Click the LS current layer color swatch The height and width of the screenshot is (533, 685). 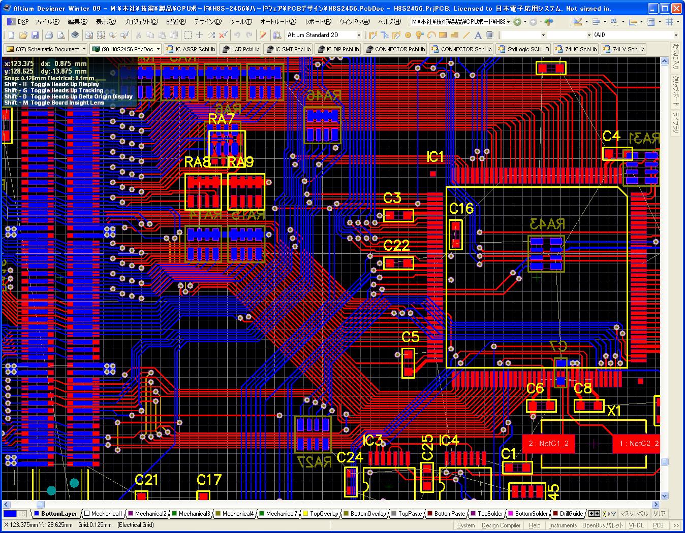[x=14, y=514]
